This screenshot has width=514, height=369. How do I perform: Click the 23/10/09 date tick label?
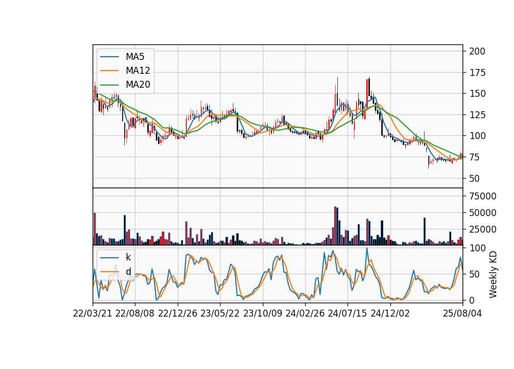(x=262, y=313)
